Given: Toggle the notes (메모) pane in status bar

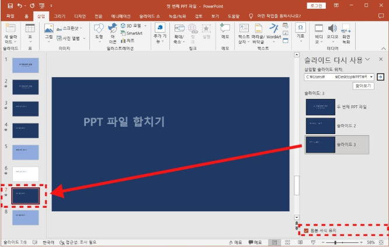Looking at the screenshot, I should pyautogui.click(x=235, y=242).
